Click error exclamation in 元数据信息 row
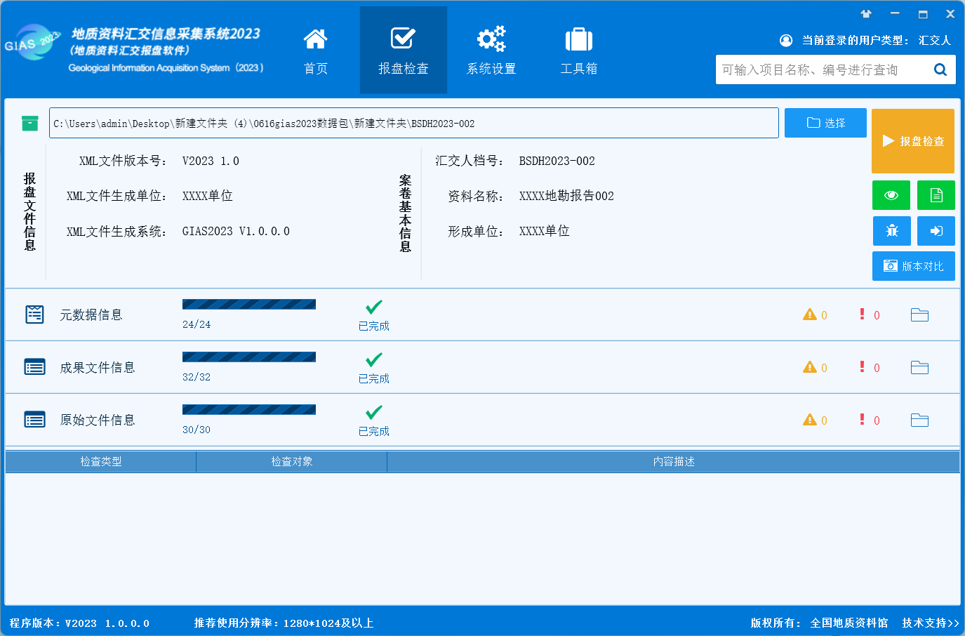The height and width of the screenshot is (636, 965). [862, 314]
